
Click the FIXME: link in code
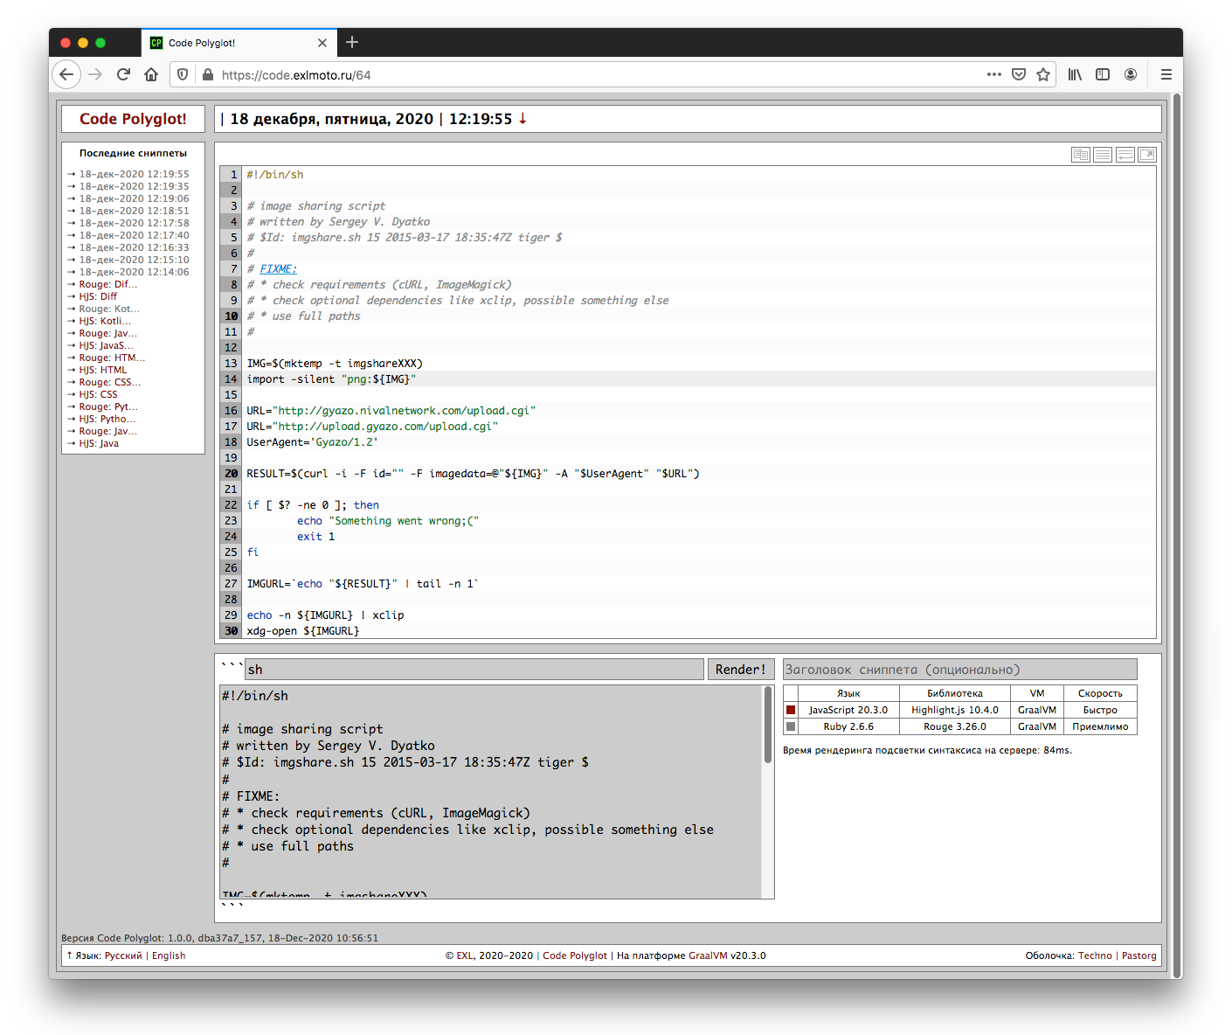click(278, 269)
